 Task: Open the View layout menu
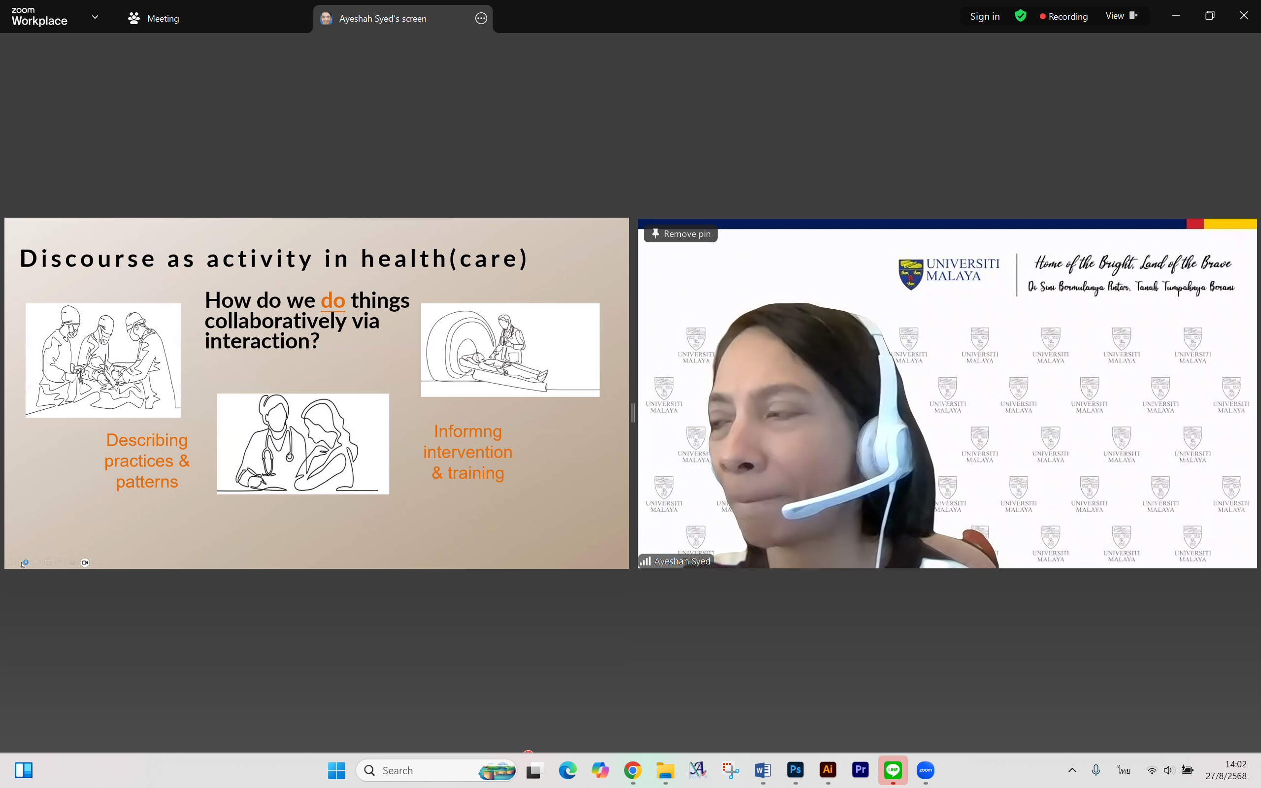pyautogui.click(x=1120, y=16)
